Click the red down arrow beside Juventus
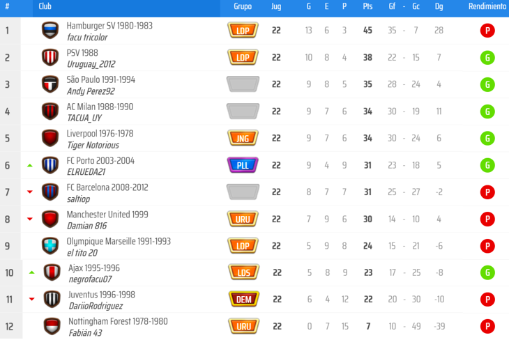 pos(32,300)
